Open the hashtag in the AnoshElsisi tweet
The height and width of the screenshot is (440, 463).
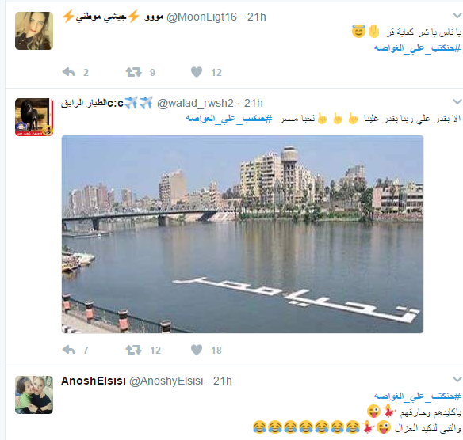coord(417,396)
